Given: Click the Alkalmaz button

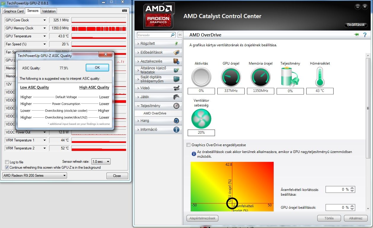Looking at the screenshot, I should pos(356,218).
